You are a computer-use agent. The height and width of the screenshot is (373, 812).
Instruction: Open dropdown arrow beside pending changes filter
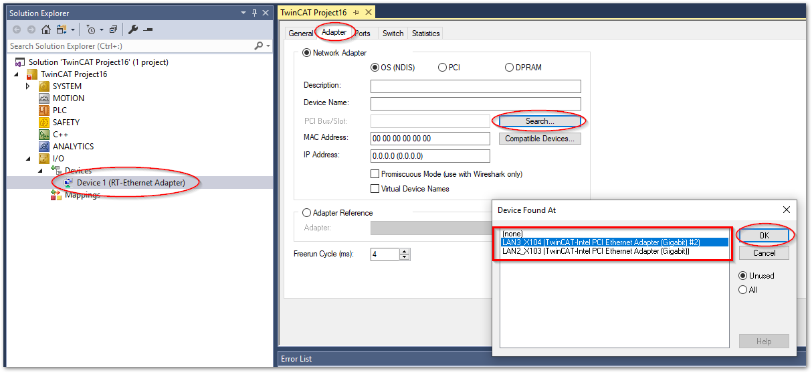click(x=101, y=30)
